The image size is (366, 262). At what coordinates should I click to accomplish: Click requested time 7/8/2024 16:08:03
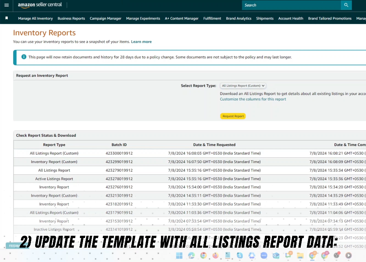214,153
